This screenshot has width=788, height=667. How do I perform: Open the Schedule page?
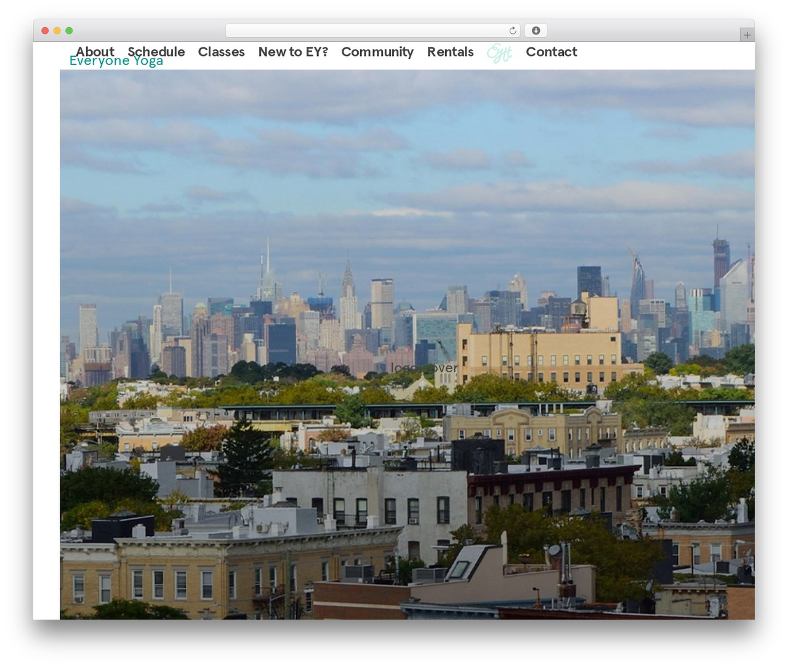(x=156, y=52)
